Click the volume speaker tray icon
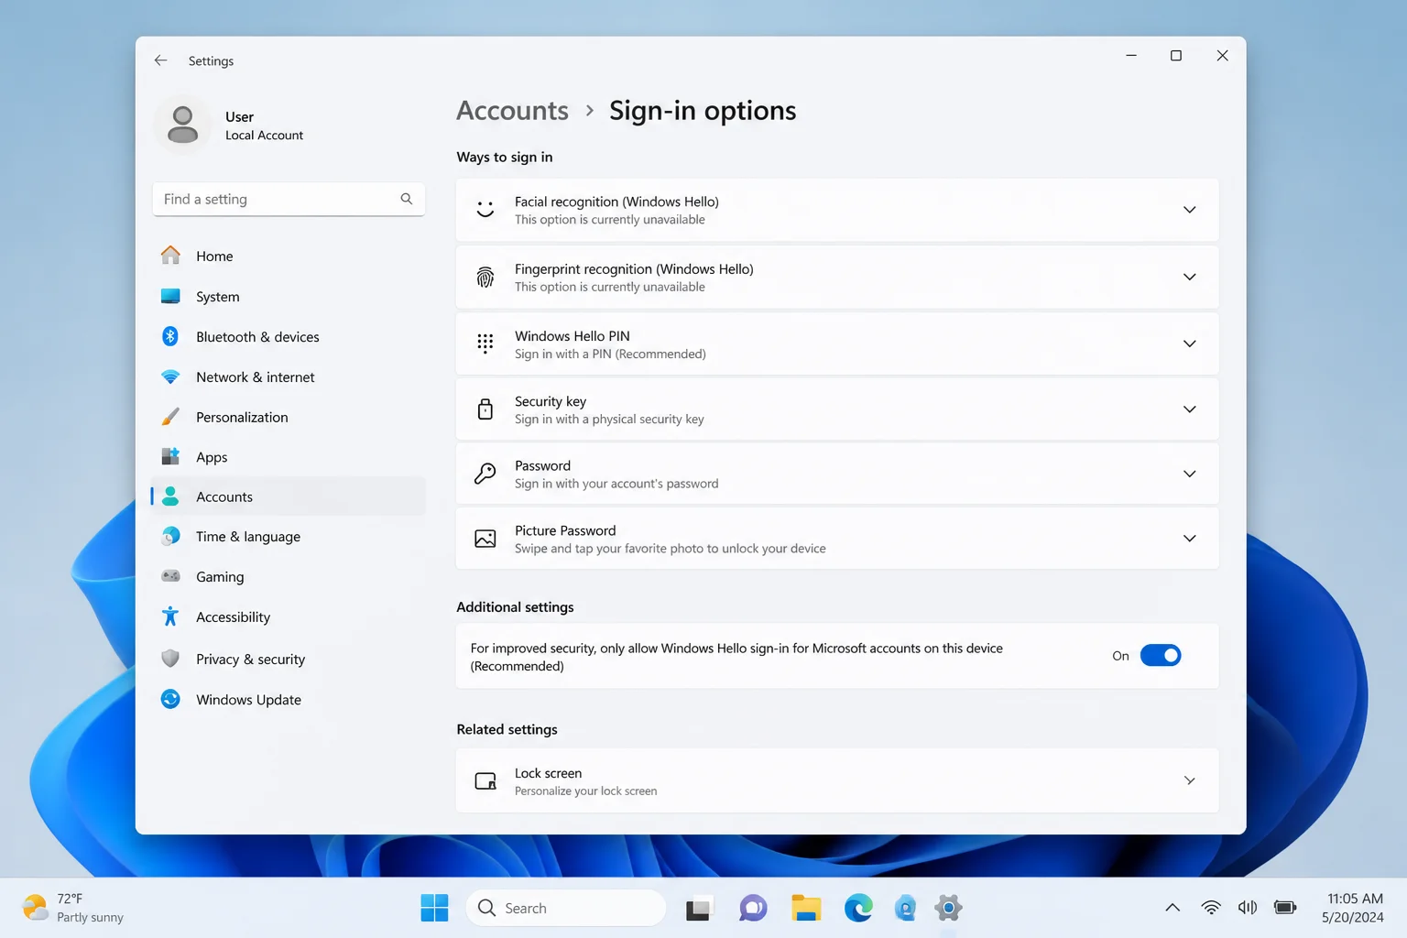The width and height of the screenshot is (1407, 938). click(1248, 908)
